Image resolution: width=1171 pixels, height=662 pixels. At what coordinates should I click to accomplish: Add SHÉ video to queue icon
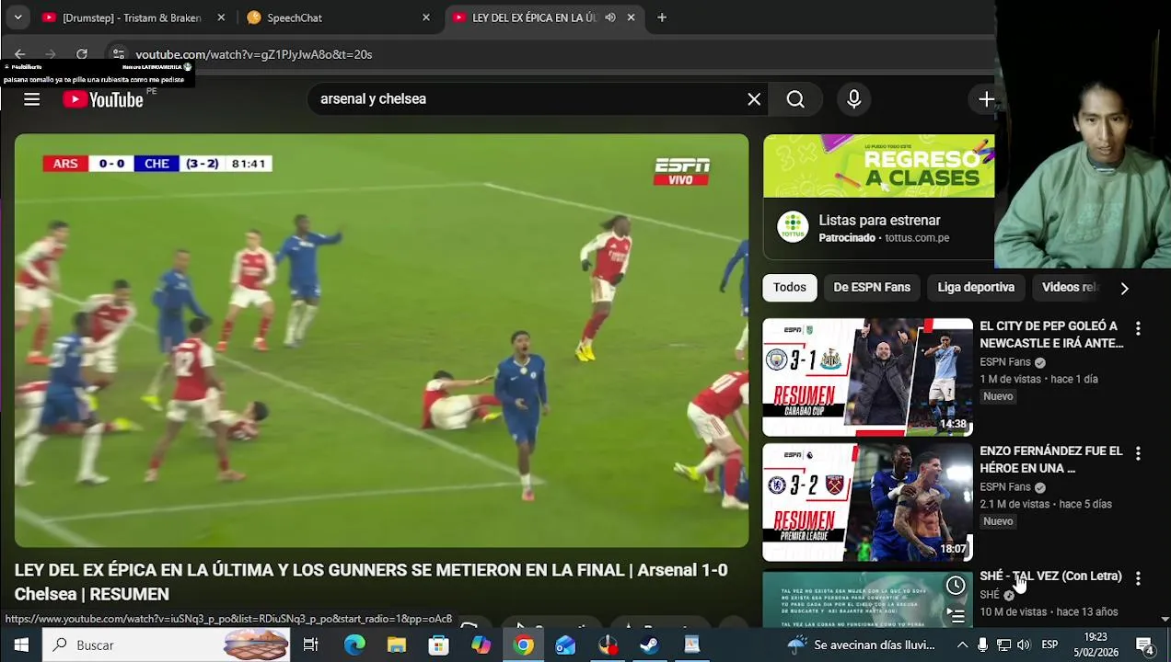pyautogui.click(x=956, y=615)
